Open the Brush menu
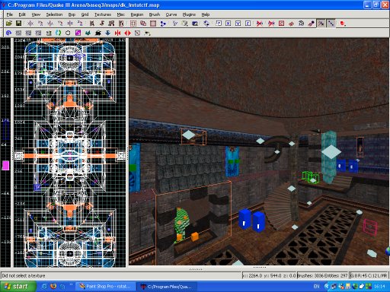 click(x=155, y=14)
